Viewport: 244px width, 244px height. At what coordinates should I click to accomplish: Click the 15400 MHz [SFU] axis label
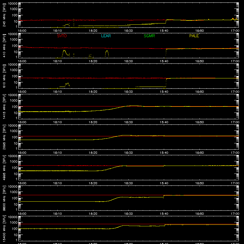tap(4, 228)
